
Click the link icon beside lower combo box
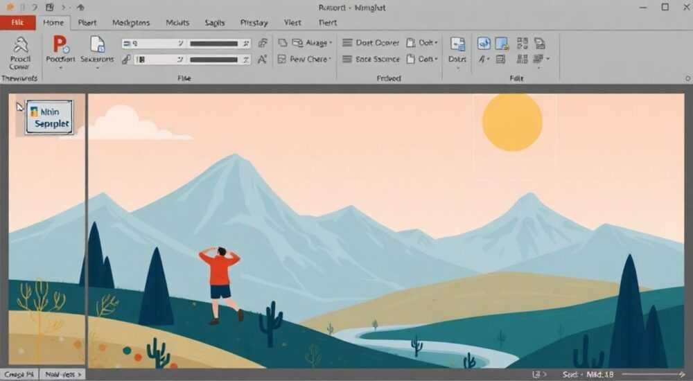point(126,59)
